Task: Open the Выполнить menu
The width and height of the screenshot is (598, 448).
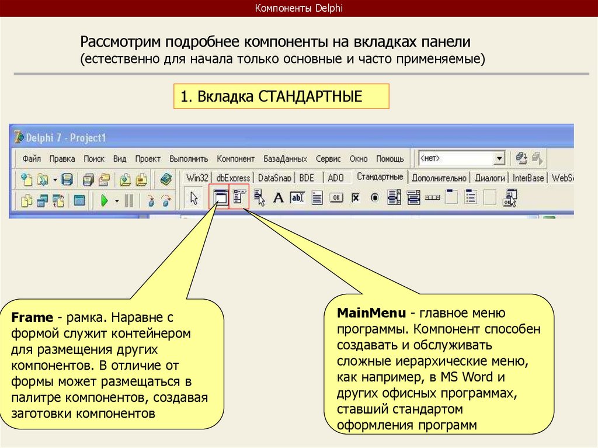Action: pyautogui.click(x=189, y=158)
